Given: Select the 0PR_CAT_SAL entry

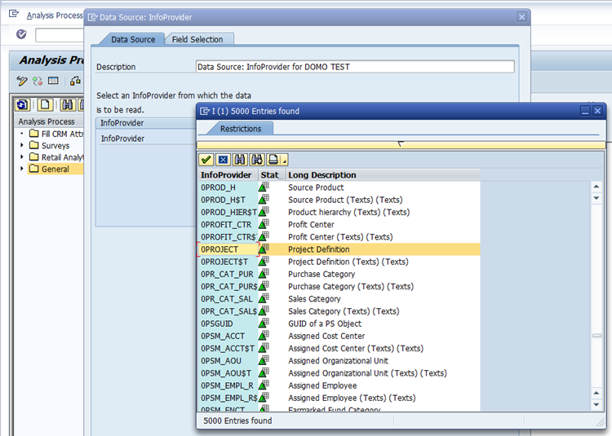Looking at the screenshot, I should (x=226, y=299).
